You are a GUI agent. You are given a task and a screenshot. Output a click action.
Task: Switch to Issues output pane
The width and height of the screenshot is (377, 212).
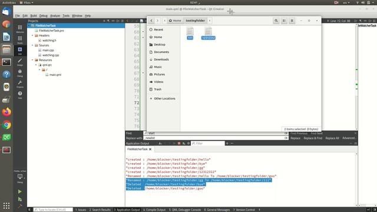[81, 210]
